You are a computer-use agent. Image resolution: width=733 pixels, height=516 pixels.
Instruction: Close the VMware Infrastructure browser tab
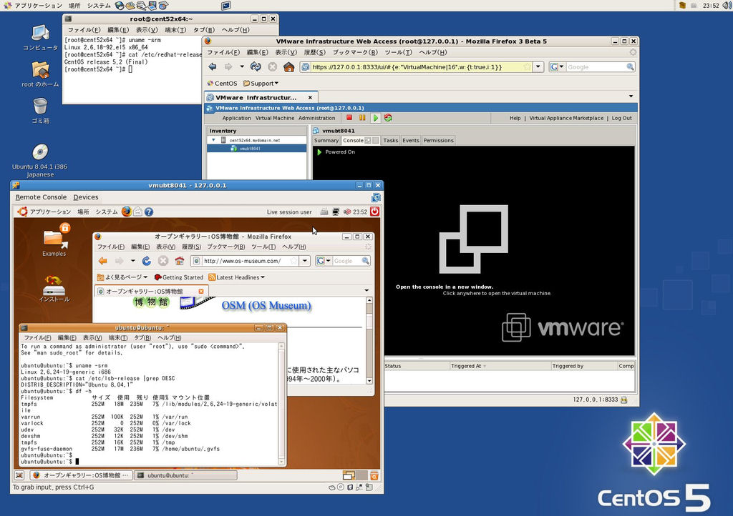pos(310,97)
